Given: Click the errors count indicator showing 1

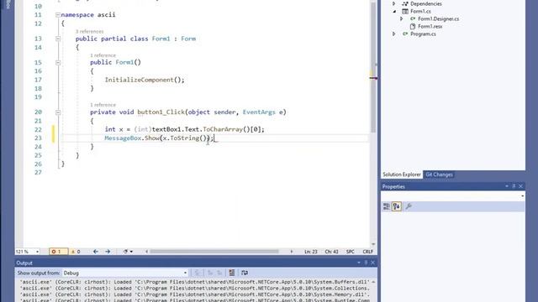Looking at the screenshot, I should [x=58, y=252].
